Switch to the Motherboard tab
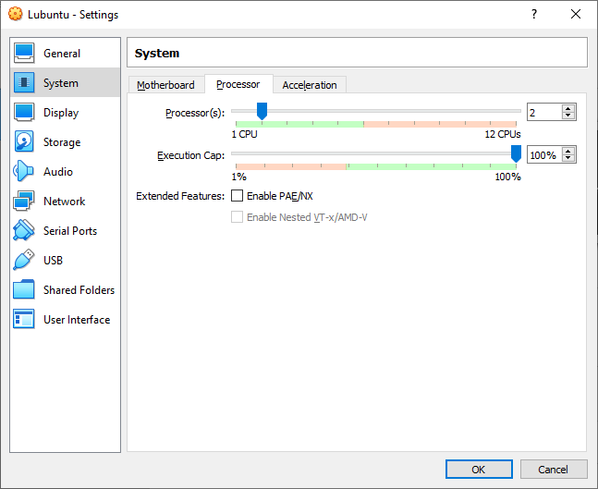Image resolution: width=598 pixels, height=489 pixels. tap(165, 85)
